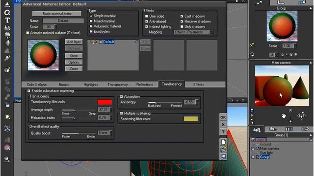Switch to the Color & Alpha tab
The height and width of the screenshot is (176, 314).
coord(37,85)
